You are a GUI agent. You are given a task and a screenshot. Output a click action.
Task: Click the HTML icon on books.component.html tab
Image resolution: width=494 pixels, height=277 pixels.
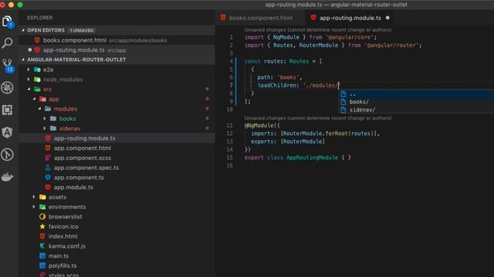coord(223,18)
